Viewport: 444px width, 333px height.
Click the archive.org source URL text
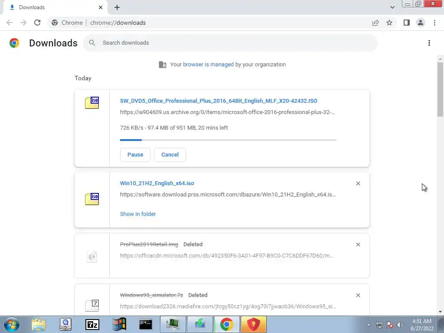click(x=227, y=112)
